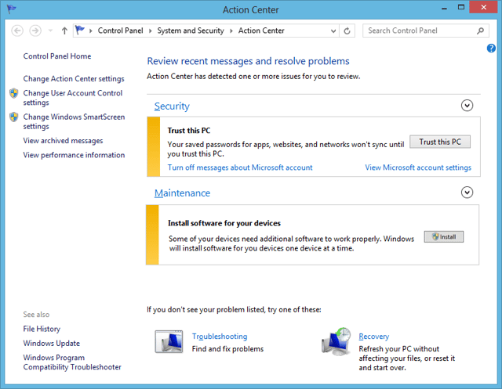Click the Troubleshooting monitor icon
The height and width of the screenshot is (389, 502).
[169, 342]
